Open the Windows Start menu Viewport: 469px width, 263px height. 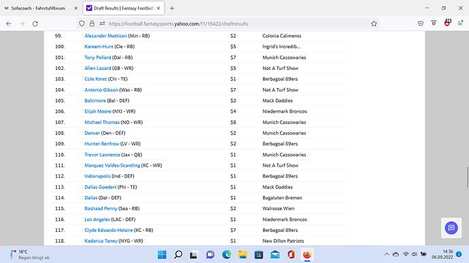[x=162, y=255]
